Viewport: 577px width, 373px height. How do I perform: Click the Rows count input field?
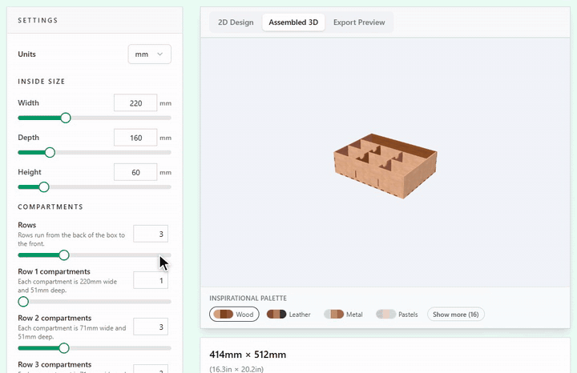151,234
